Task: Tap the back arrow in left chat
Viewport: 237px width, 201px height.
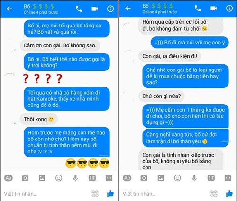Action: [x=9, y=9]
